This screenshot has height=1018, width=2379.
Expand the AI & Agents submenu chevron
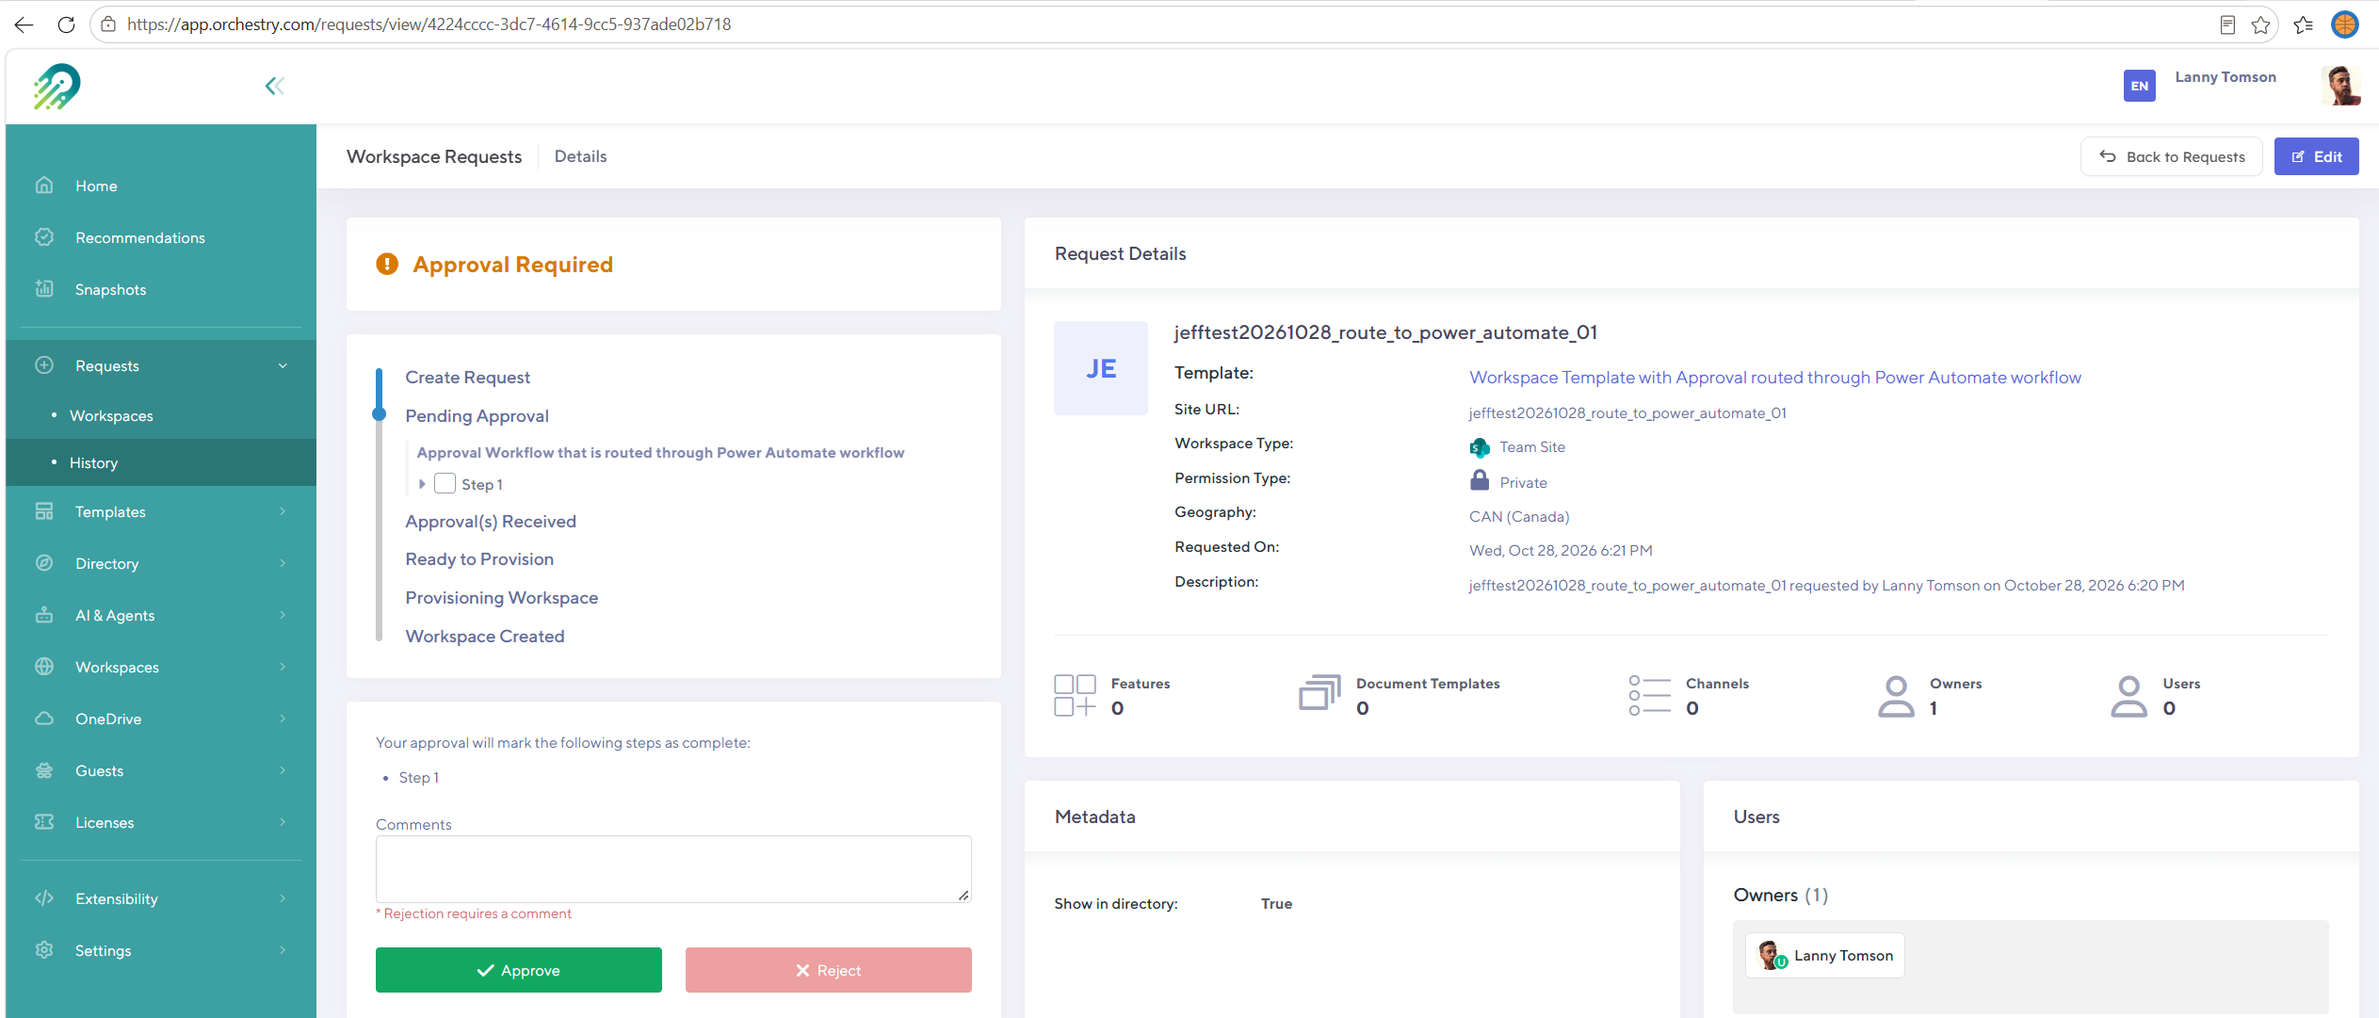click(283, 615)
